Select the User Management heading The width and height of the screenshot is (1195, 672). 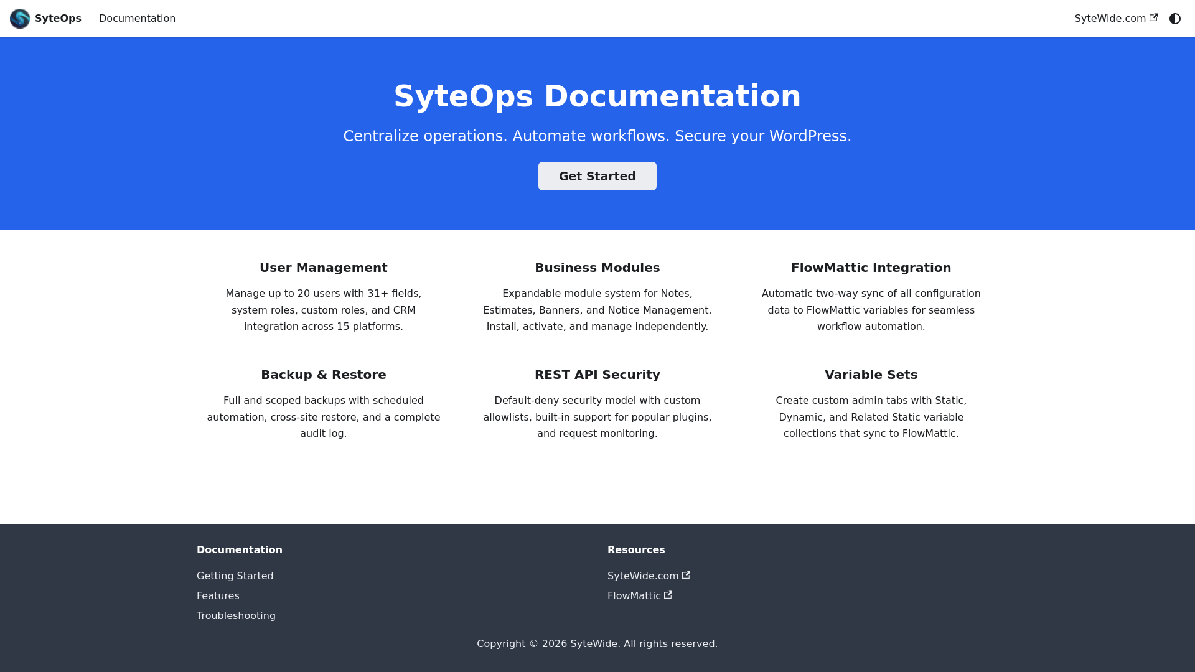click(x=324, y=268)
